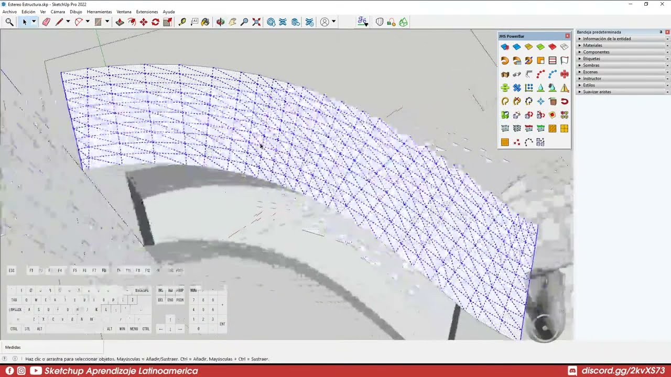Image resolution: width=671 pixels, height=377 pixels.
Task: Expand the Estilos panel
Action: (580, 85)
